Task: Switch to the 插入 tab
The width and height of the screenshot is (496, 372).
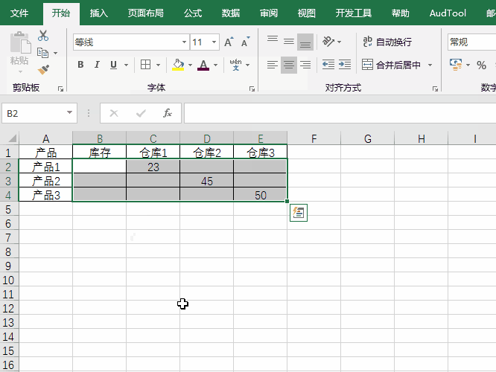Action: coord(99,13)
